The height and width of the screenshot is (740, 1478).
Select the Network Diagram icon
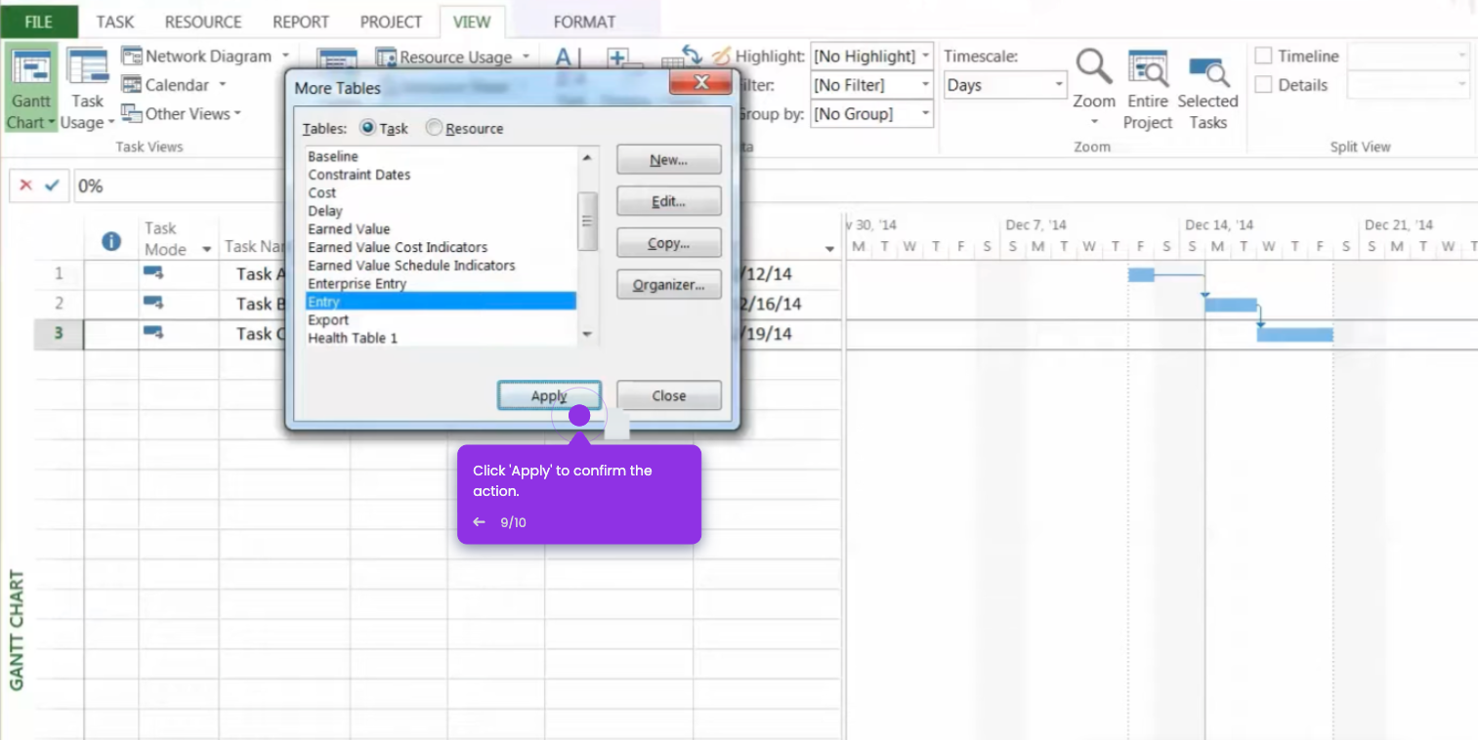[x=132, y=57]
